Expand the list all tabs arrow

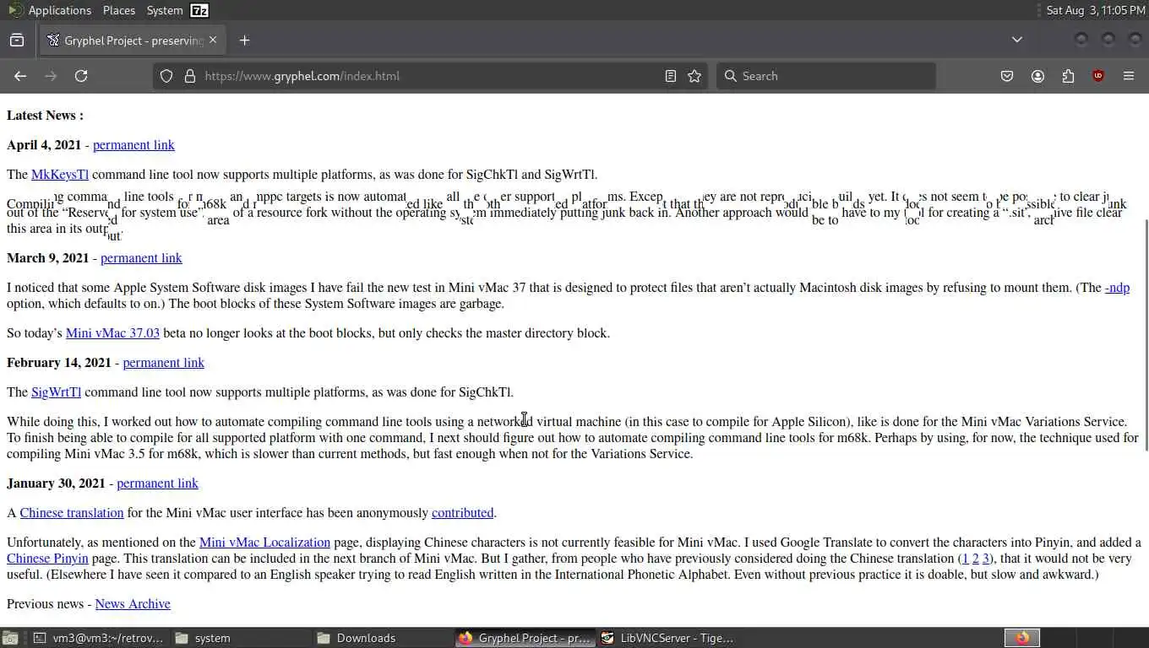click(1017, 40)
